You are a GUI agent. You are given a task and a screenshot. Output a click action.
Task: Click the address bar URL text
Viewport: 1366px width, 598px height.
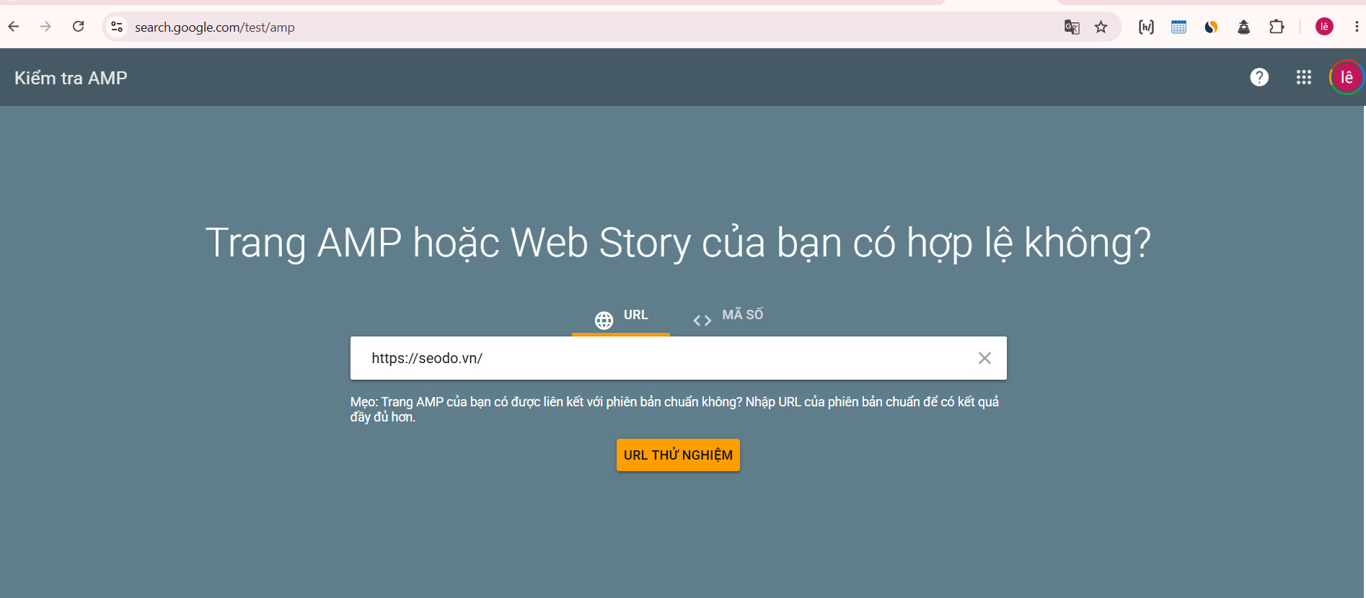tap(215, 27)
